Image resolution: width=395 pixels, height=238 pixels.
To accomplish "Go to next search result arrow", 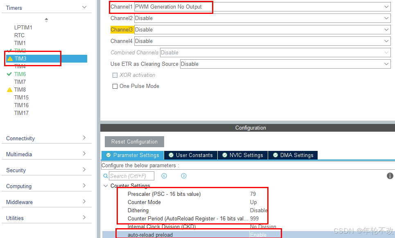I will point(184,176).
